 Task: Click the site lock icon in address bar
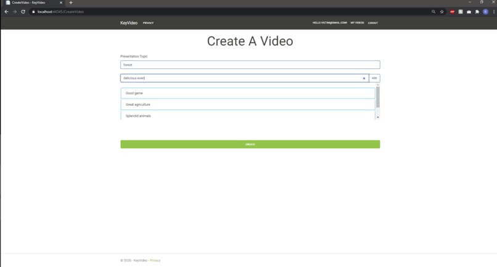(x=33, y=12)
